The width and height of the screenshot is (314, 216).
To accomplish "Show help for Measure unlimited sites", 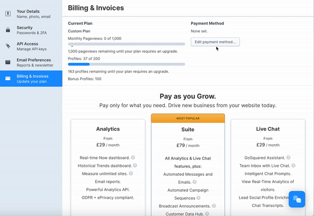I will point(131,173).
